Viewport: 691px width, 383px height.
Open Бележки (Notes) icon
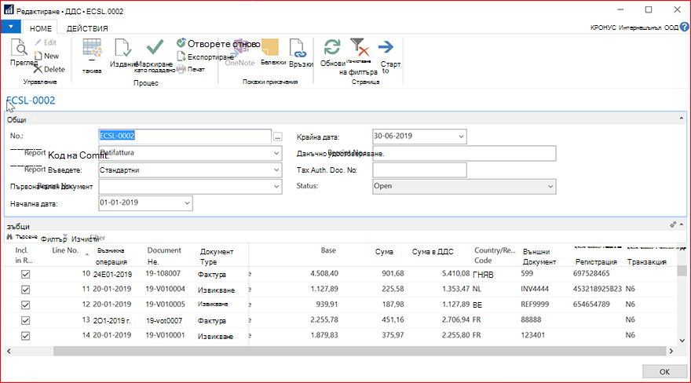pos(269,48)
